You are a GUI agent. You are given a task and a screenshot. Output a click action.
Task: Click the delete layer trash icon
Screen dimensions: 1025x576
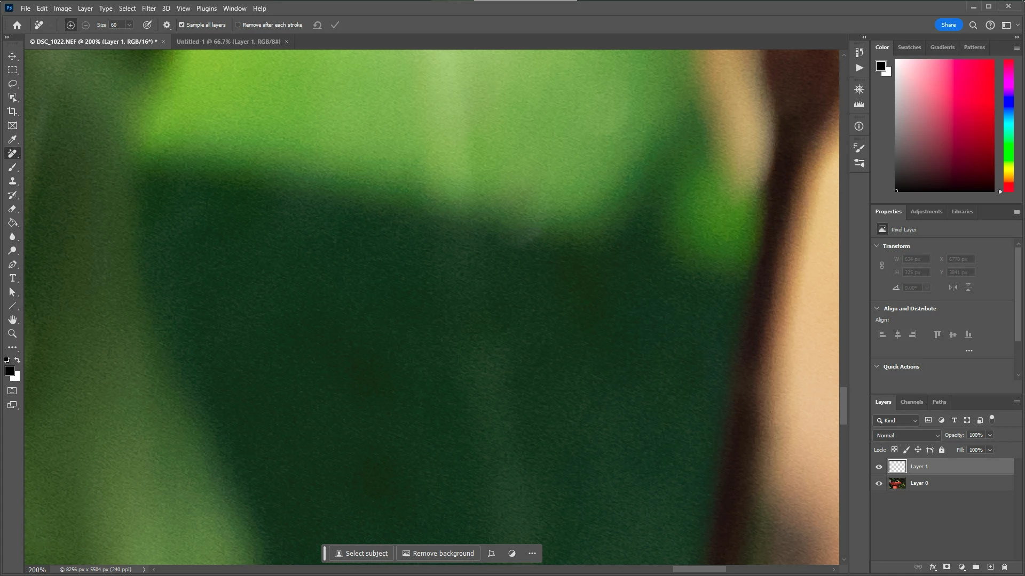click(1004, 567)
